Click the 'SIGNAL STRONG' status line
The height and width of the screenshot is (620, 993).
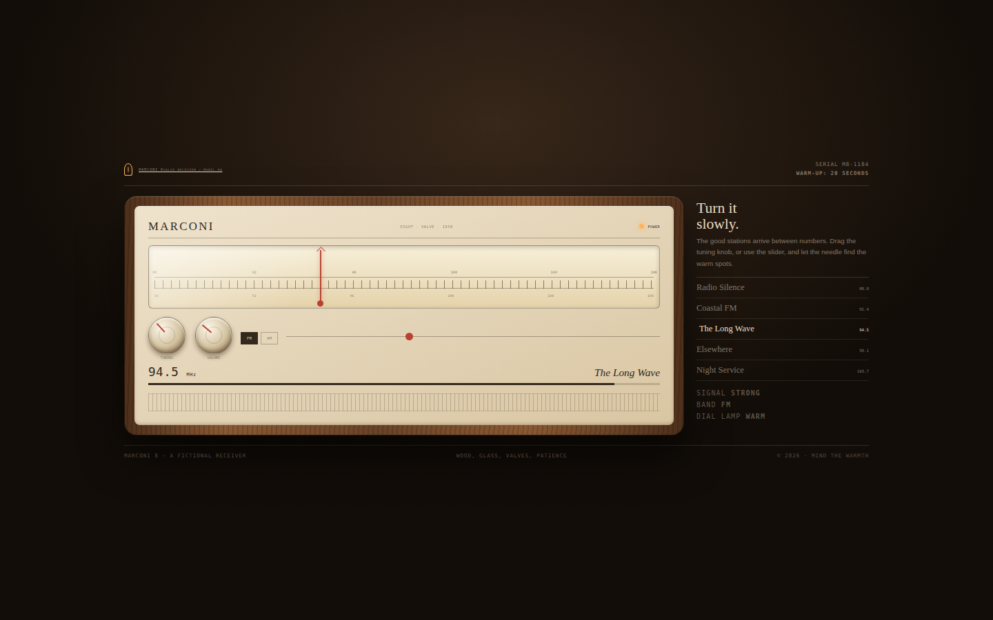coord(728,393)
